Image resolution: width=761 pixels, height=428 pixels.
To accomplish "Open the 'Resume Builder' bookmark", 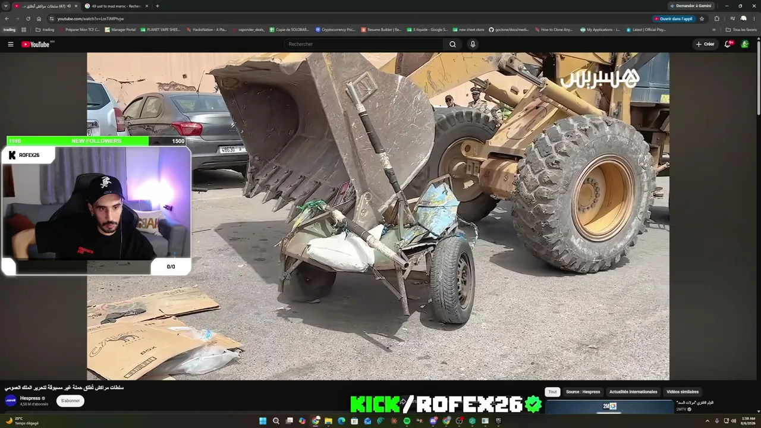I will (x=381, y=30).
